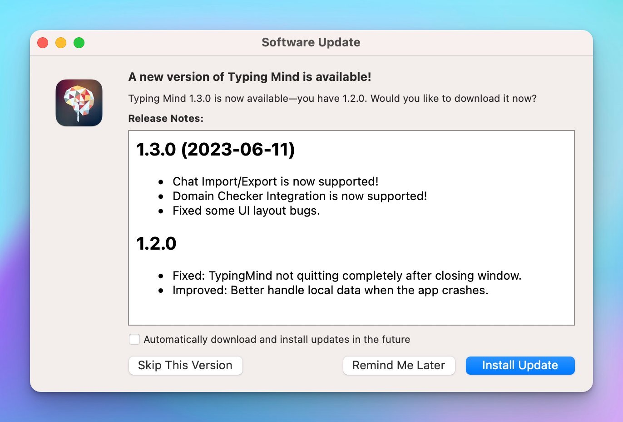
Task: Click the 'Would you like to download' sentence
Action: point(454,99)
